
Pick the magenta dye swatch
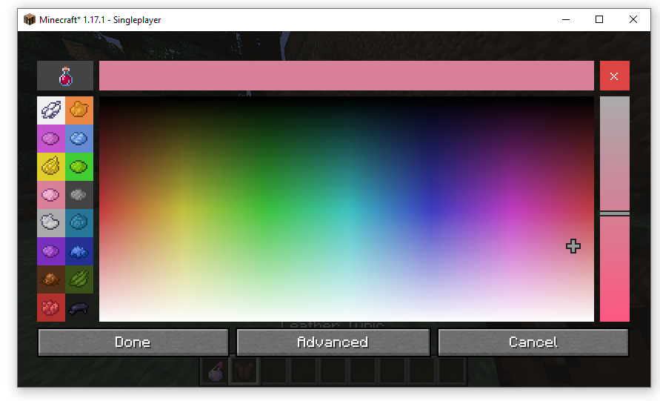pos(51,139)
